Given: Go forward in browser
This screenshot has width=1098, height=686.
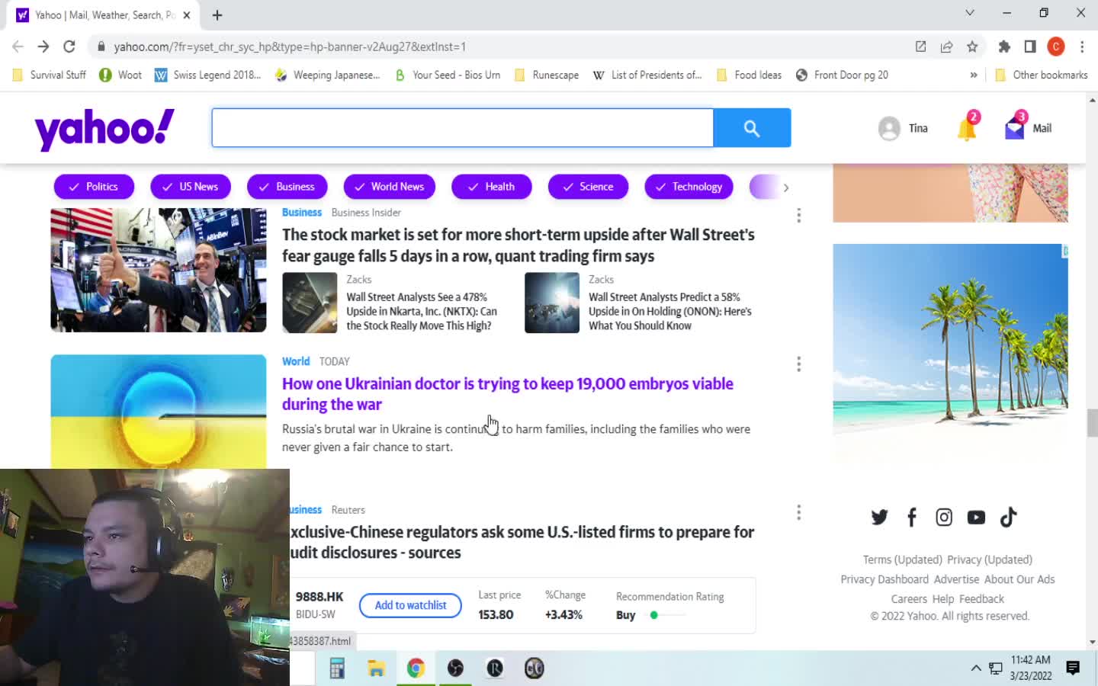Looking at the screenshot, I should [43, 46].
